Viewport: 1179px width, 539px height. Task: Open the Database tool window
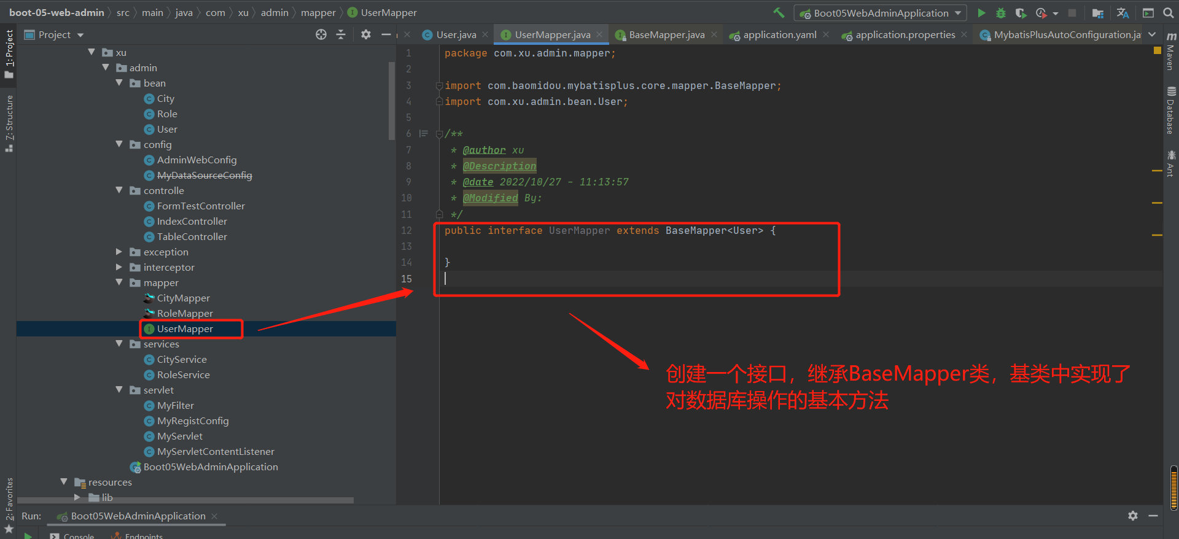(x=1171, y=111)
